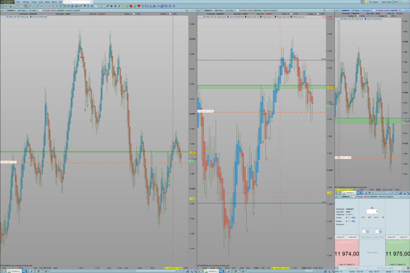Open the Objets menu
The height and width of the screenshot is (273, 410).
pos(47,2)
